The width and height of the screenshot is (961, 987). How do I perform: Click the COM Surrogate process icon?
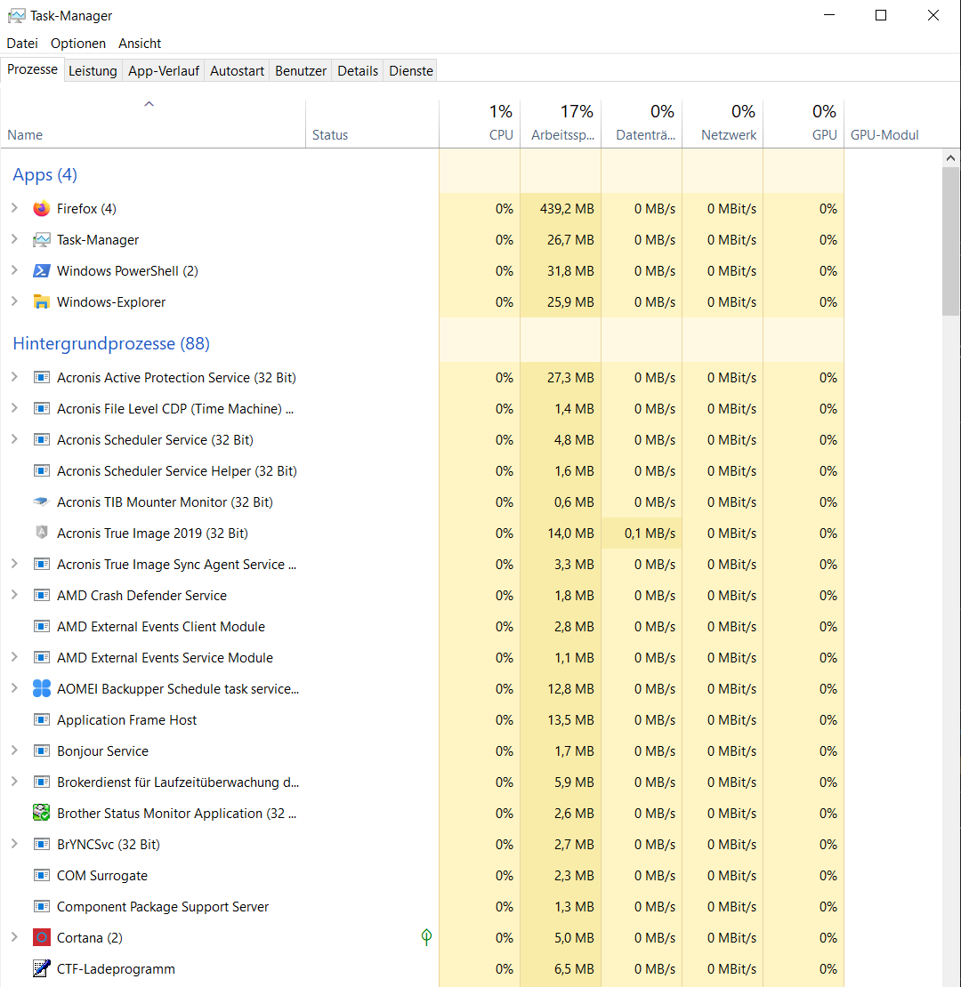pos(42,875)
